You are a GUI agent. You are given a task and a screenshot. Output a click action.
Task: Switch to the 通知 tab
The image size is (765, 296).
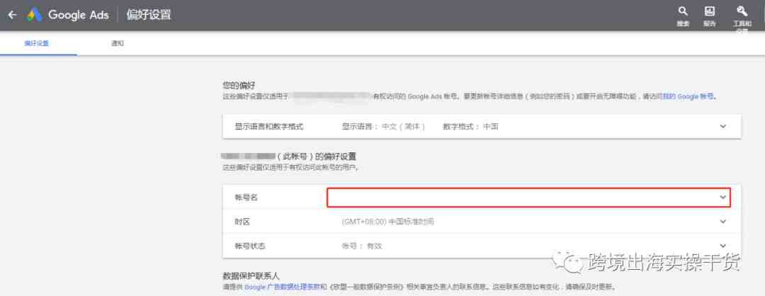(118, 44)
